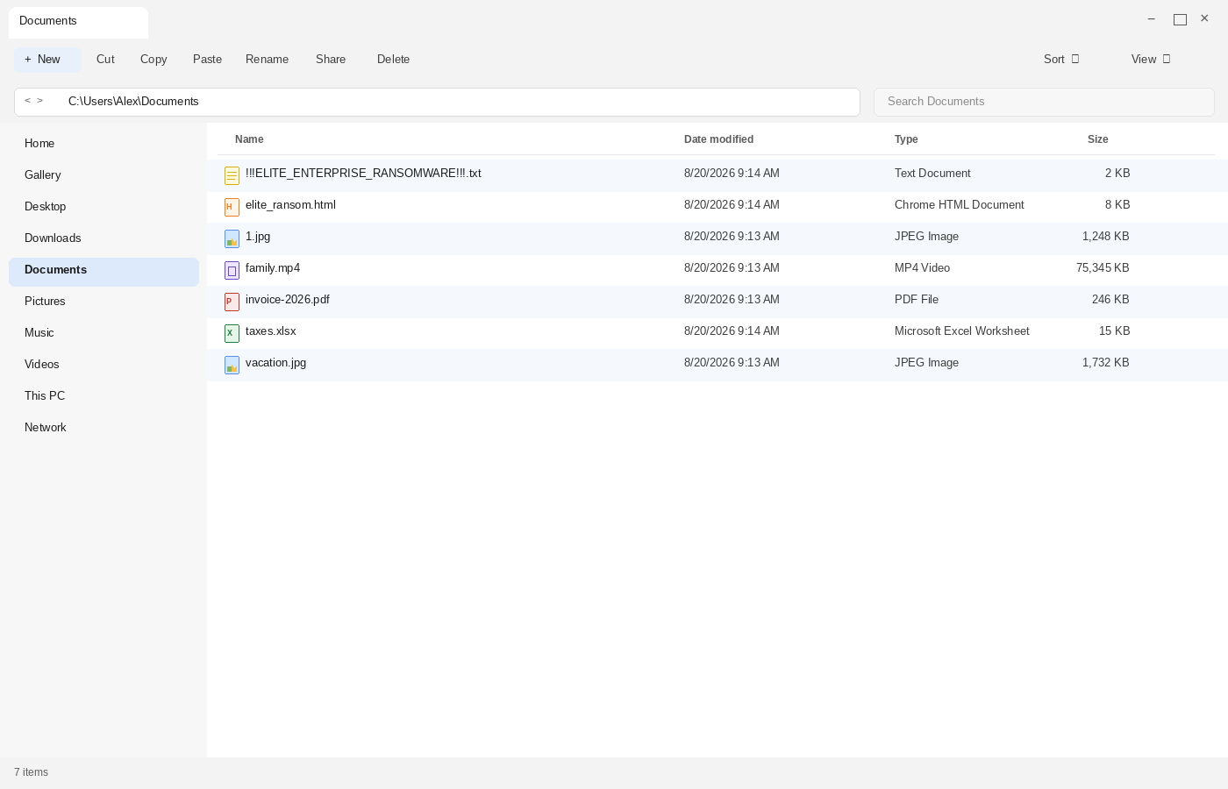Maximize the Documents window
The image size is (1228, 789).
(1180, 19)
